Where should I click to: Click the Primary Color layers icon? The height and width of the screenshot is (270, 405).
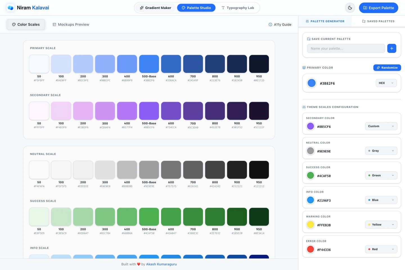(x=304, y=67)
